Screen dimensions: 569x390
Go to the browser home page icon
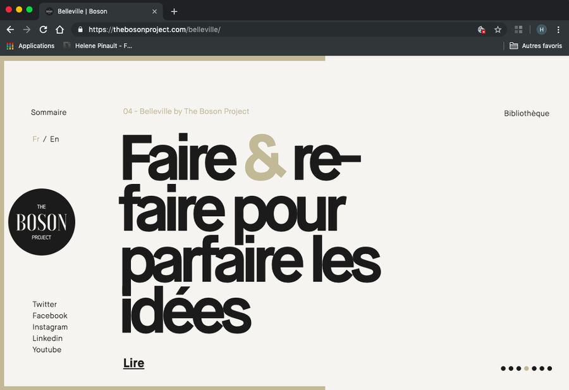(59, 30)
